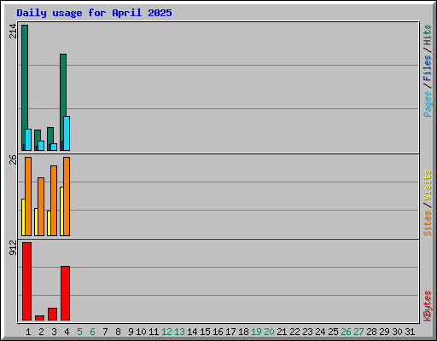The image size is (437, 341).
Task: Click the 214 hits axis value
Action: pos(13,32)
